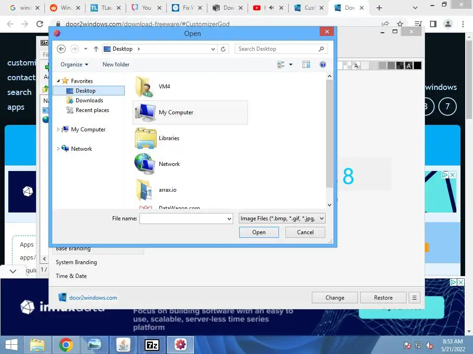The width and height of the screenshot is (473, 354).
Task: Open the 7-Zip taskbar button
Action: click(152, 345)
